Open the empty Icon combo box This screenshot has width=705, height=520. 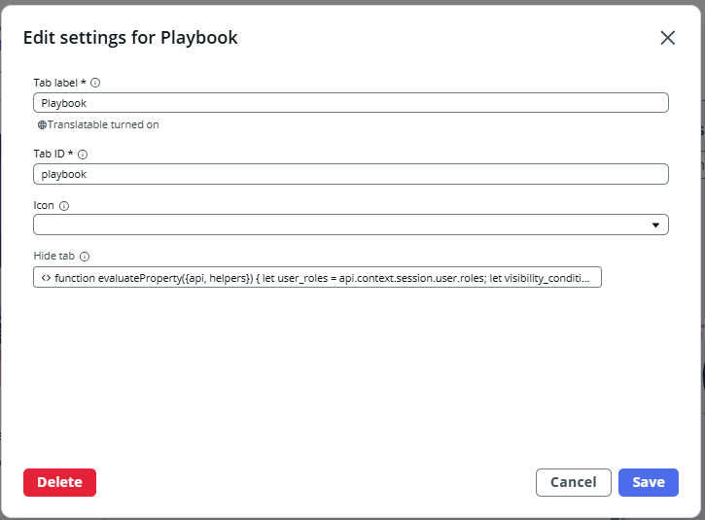tap(340, 225)
